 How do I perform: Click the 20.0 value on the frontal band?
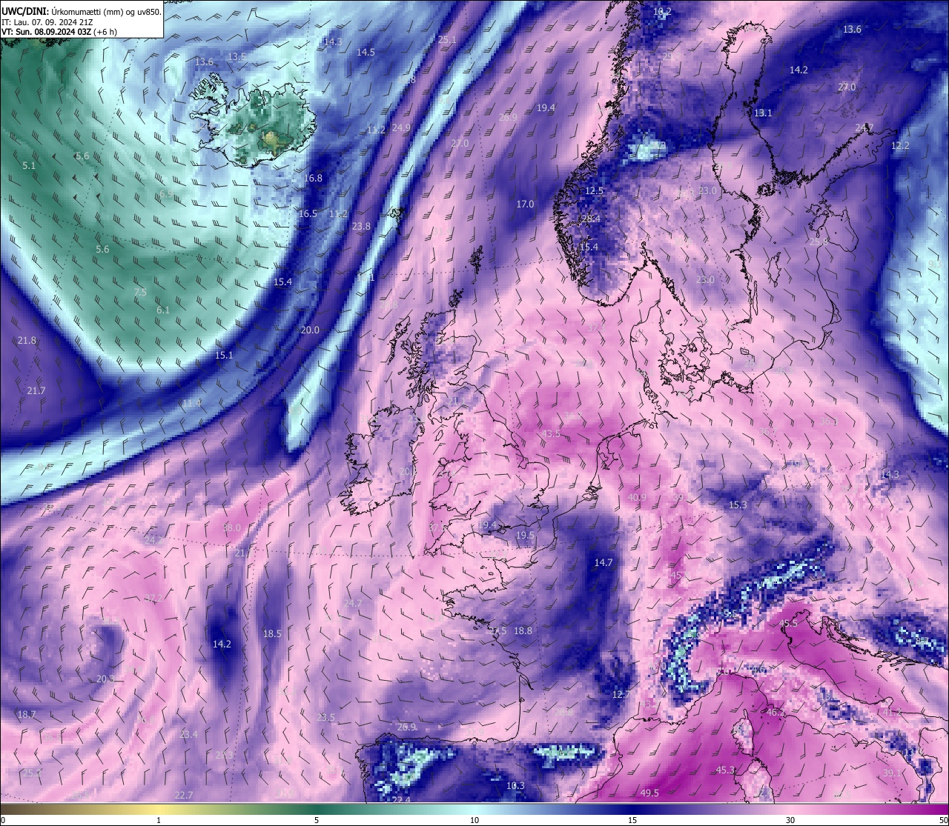[x=310, y=330]
